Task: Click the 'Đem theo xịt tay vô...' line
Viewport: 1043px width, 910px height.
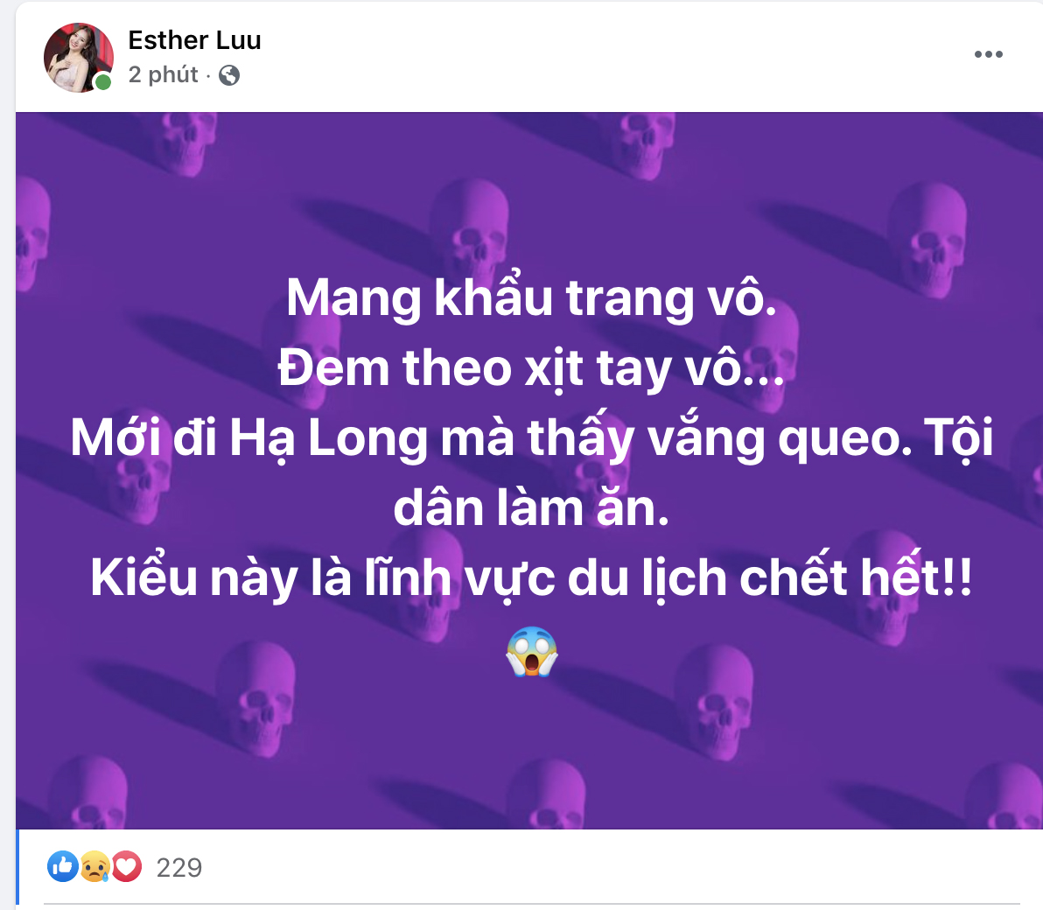Action: [531, 367]
